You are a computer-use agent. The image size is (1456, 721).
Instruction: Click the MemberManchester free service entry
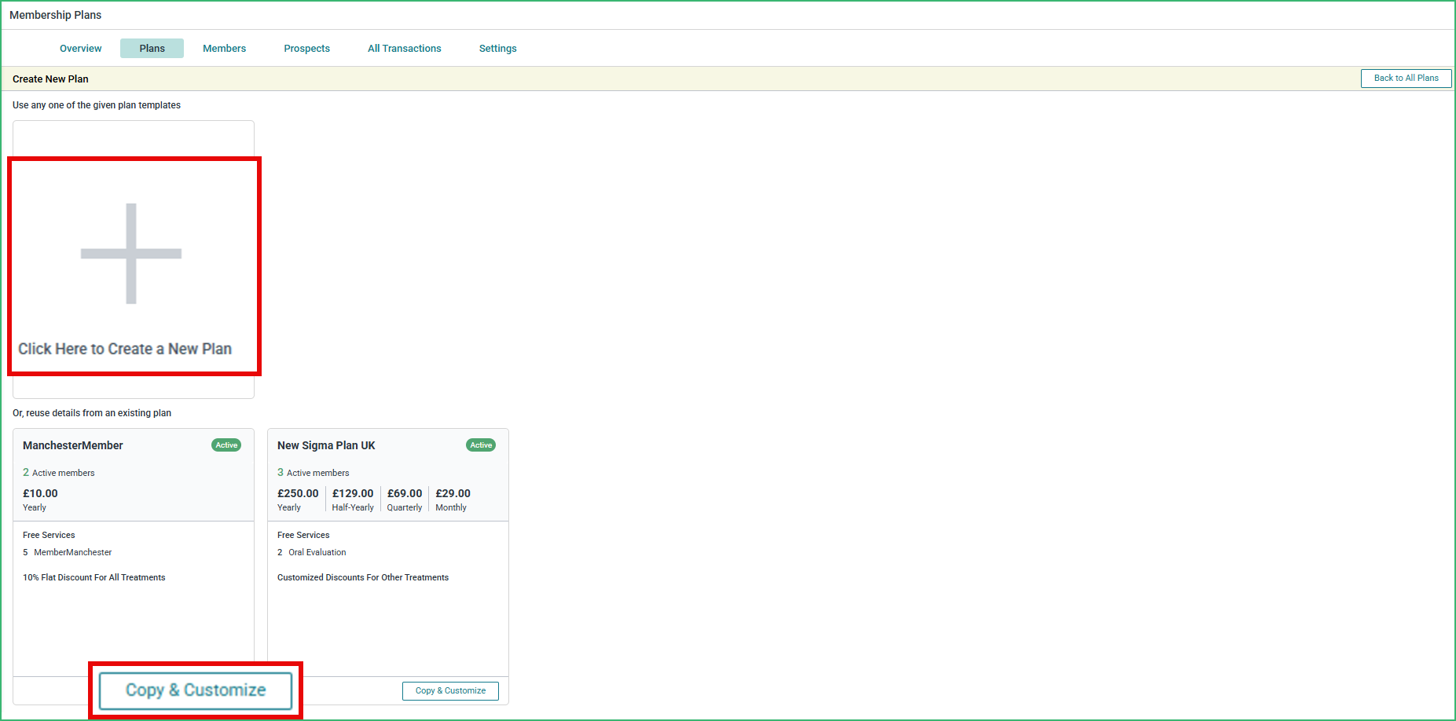[72, 552]
